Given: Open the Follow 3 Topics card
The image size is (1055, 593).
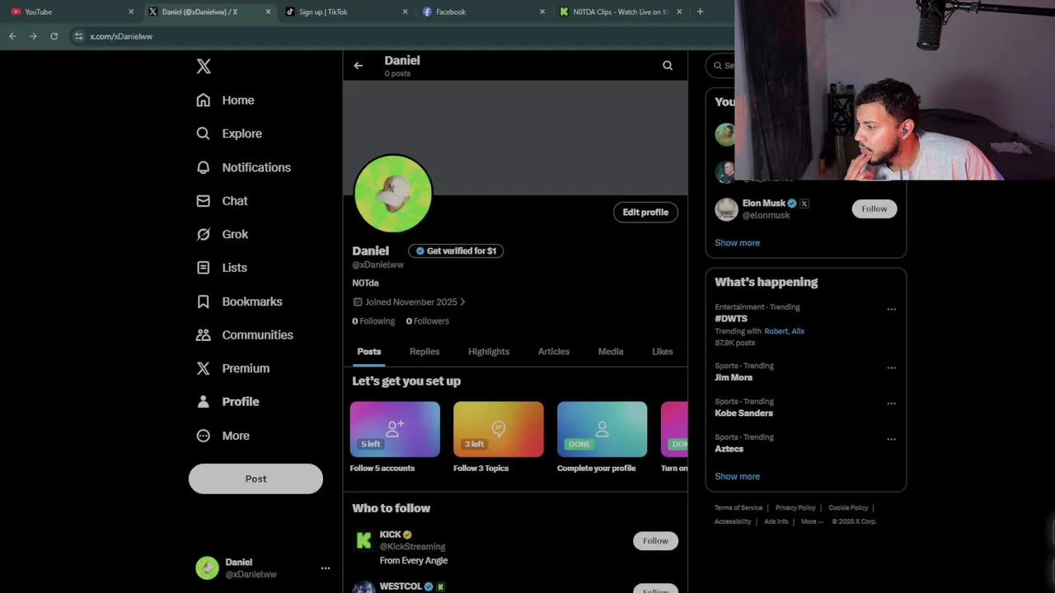Looking at the screenshot, I should click(x=498, y=437).
